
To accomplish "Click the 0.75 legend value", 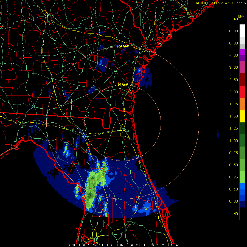I will (234, 153).
